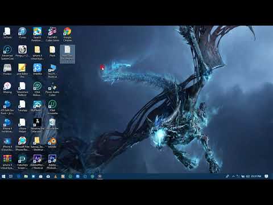The height and width of the screenshot is (205, 273).
Task: Open File Explorer from the taskbar
Action: coord(26,177)
